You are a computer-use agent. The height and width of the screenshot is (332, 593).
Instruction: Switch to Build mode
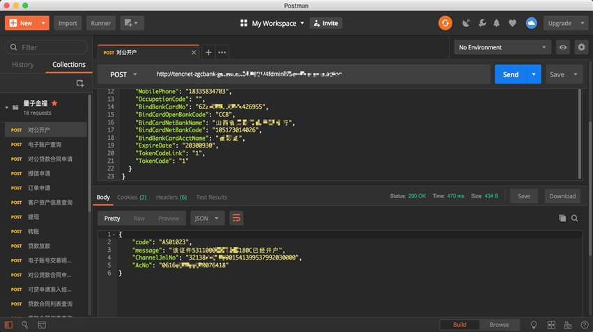(x=459, y=325)
